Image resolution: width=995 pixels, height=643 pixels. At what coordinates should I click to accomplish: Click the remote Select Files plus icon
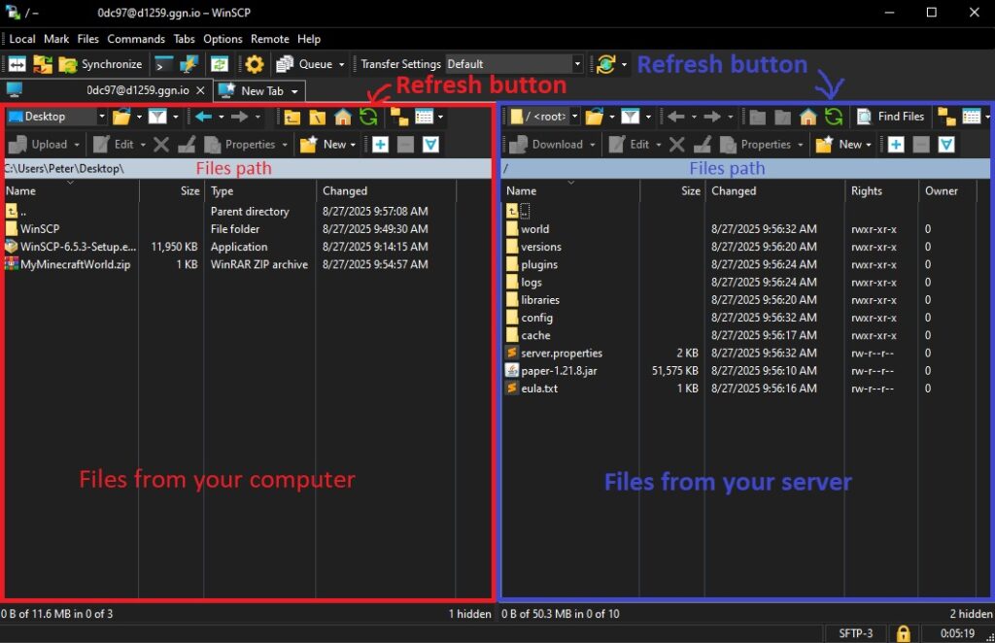pyautogui.click(x=896, y=145)
